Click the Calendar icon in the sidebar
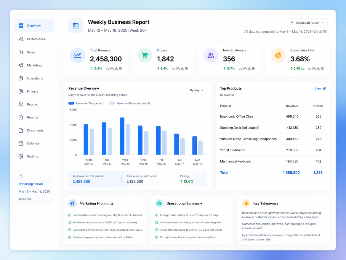This screenshot has height=260, width=346. (21, 143)
